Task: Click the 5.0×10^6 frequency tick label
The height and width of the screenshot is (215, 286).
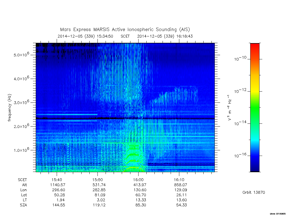Action: 22,55
